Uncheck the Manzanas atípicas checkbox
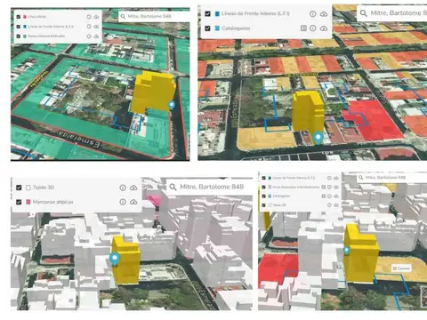The image size is (427, 320). pyautogui.click(x=19, y=202)
